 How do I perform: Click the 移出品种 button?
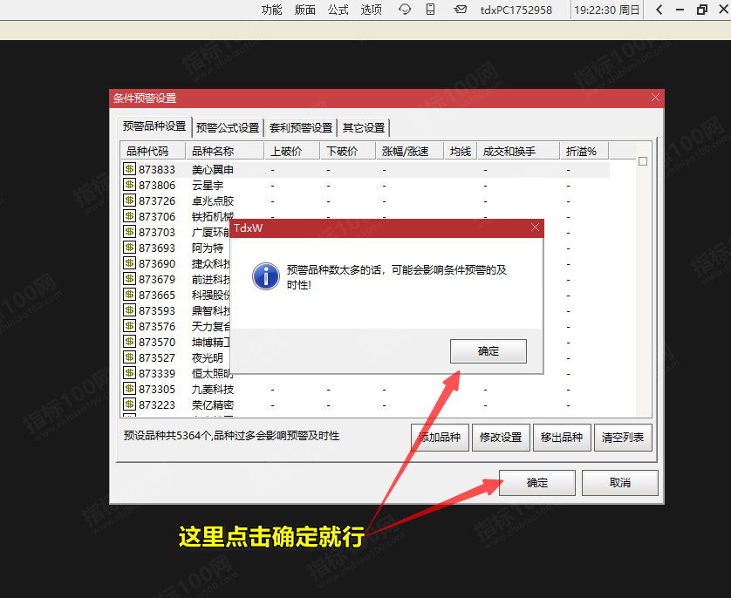coord(562,438)
